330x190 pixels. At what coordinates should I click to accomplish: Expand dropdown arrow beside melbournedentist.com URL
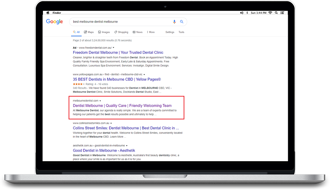click(100, 101)
